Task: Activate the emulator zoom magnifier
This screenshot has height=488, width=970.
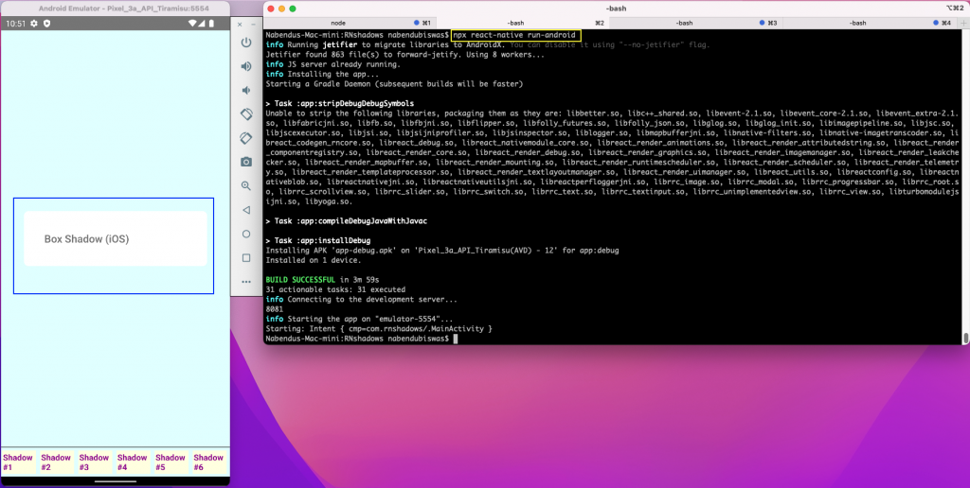Action: tap(246, 185)
